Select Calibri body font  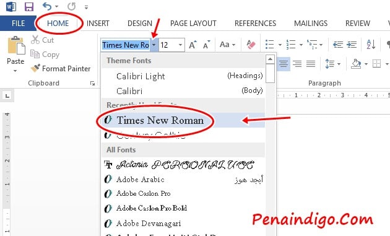pos(183,91)
